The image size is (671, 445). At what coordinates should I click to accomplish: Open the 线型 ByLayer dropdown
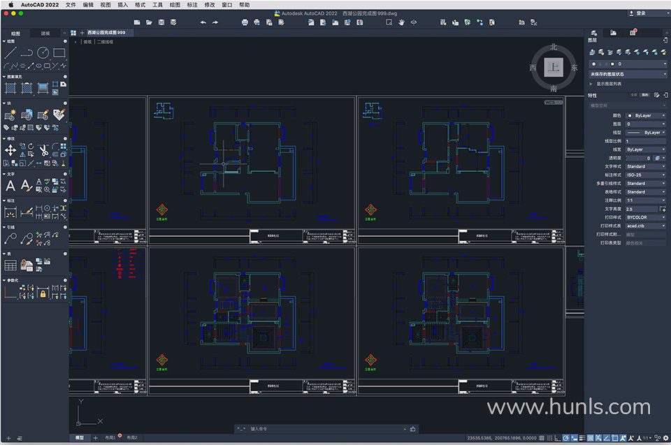coord(646,133)
